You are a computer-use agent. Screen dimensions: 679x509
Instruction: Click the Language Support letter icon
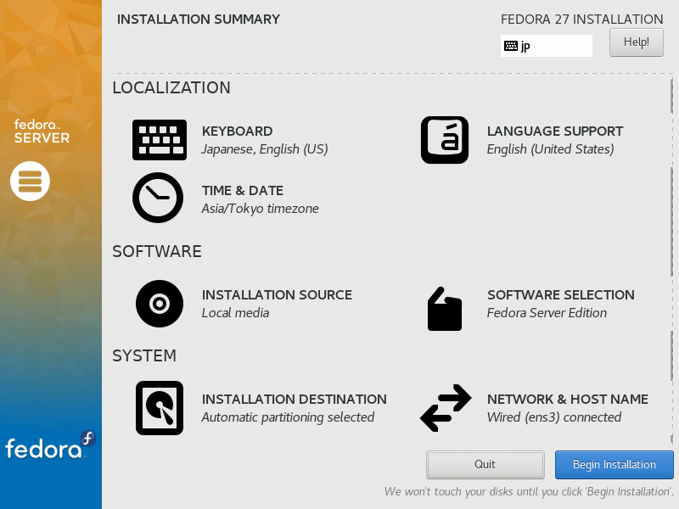click(445, 140)
